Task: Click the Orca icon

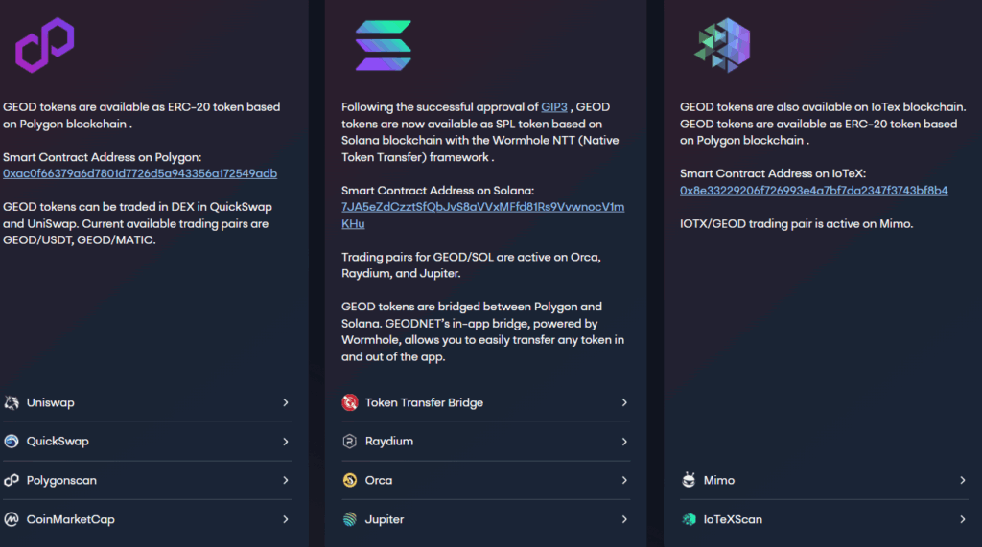Action: pos(350,480)
